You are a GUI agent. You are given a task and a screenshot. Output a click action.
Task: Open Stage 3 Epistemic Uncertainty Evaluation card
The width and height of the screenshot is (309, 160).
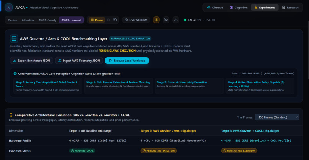tap(189, 86)
